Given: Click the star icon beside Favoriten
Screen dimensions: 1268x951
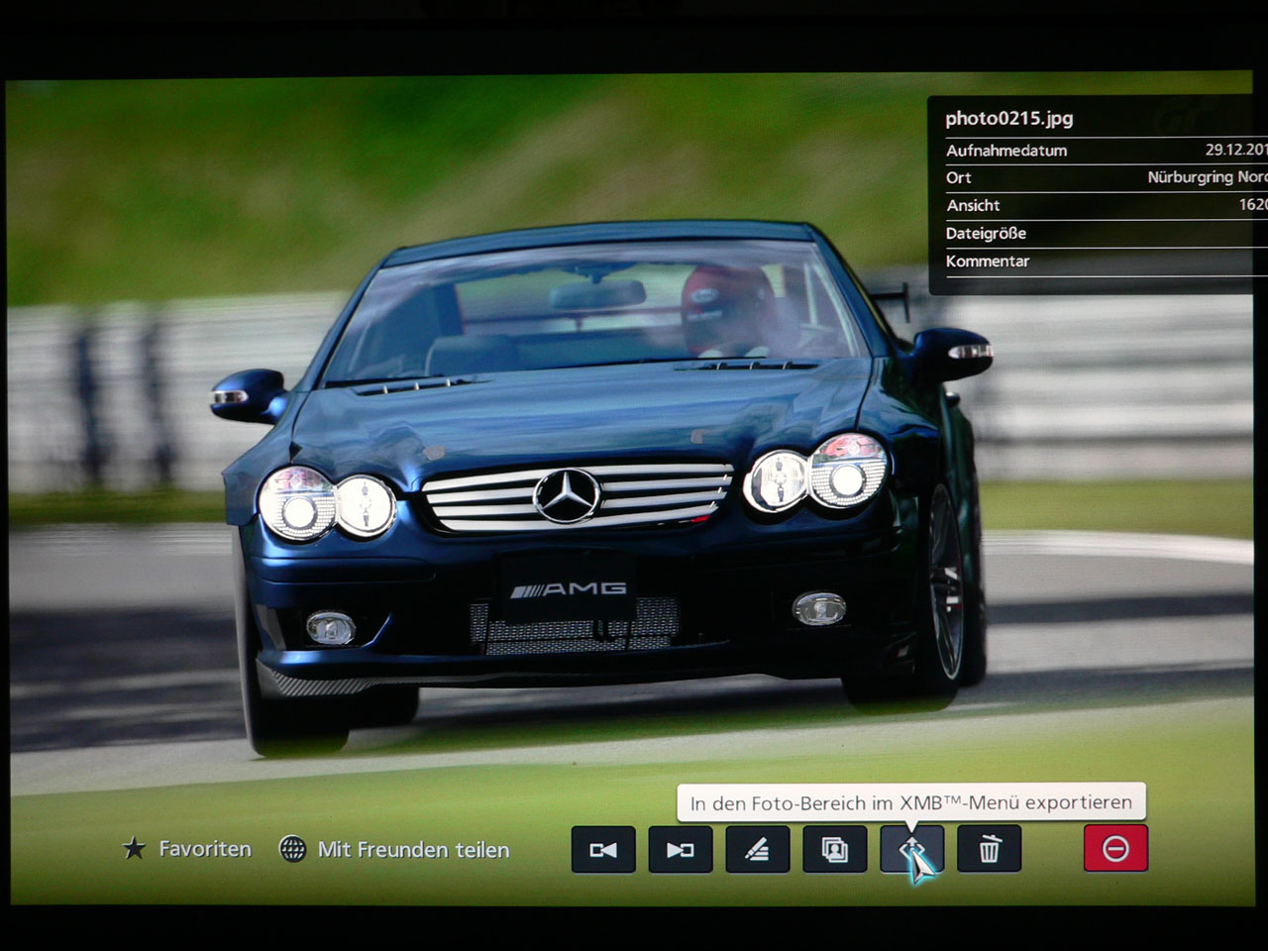Looking at the screenshot, I should (x=134, y=849).
